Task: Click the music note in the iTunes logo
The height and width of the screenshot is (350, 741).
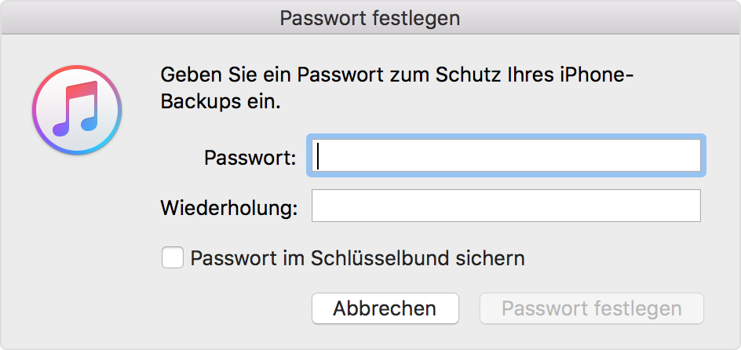Action: [x=75, y=108]
